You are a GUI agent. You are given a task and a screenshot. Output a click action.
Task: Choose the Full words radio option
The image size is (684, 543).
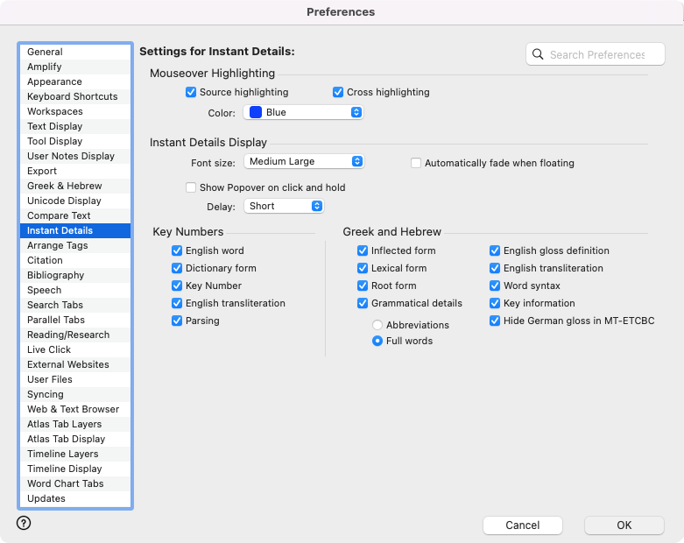(377, 341)
